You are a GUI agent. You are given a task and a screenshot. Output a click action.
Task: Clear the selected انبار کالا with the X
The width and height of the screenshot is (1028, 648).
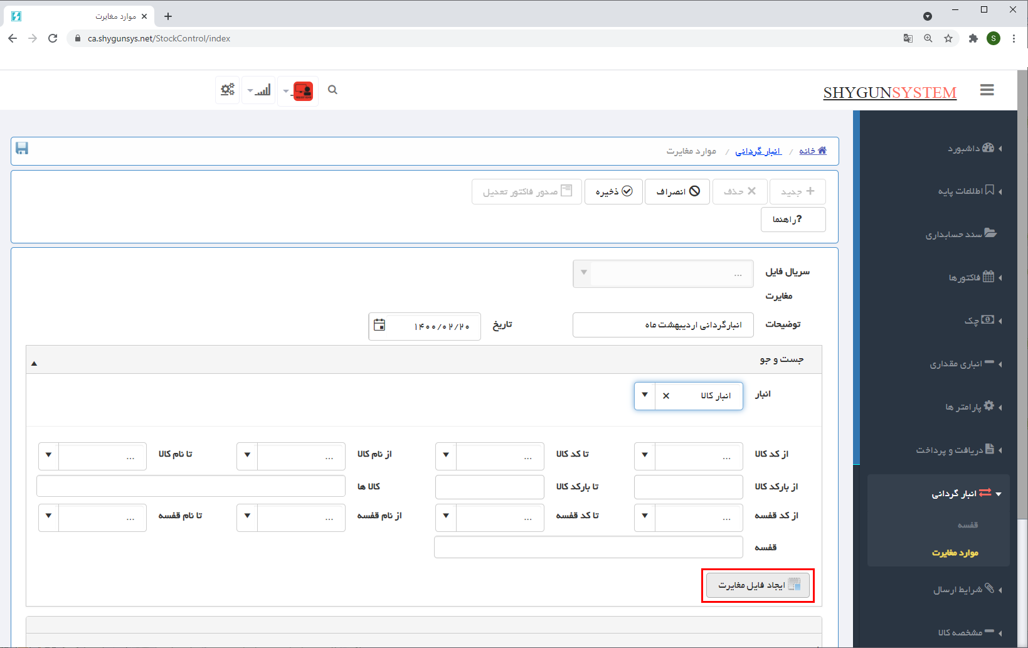tap(666, 396)
